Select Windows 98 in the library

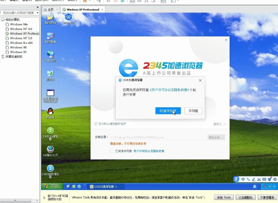(18, 47)
